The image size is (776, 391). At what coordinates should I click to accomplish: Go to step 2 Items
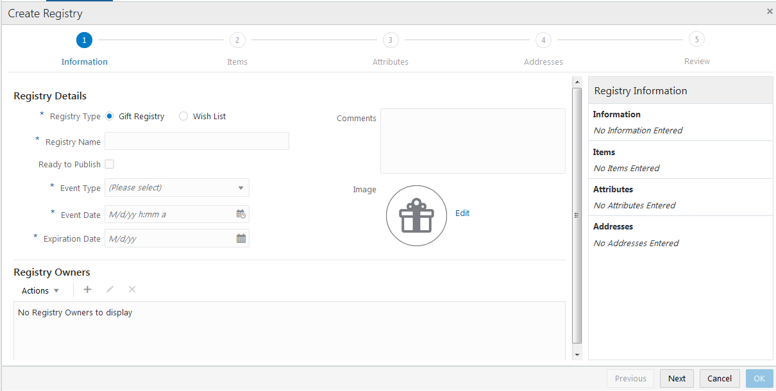tap(237, 40)
